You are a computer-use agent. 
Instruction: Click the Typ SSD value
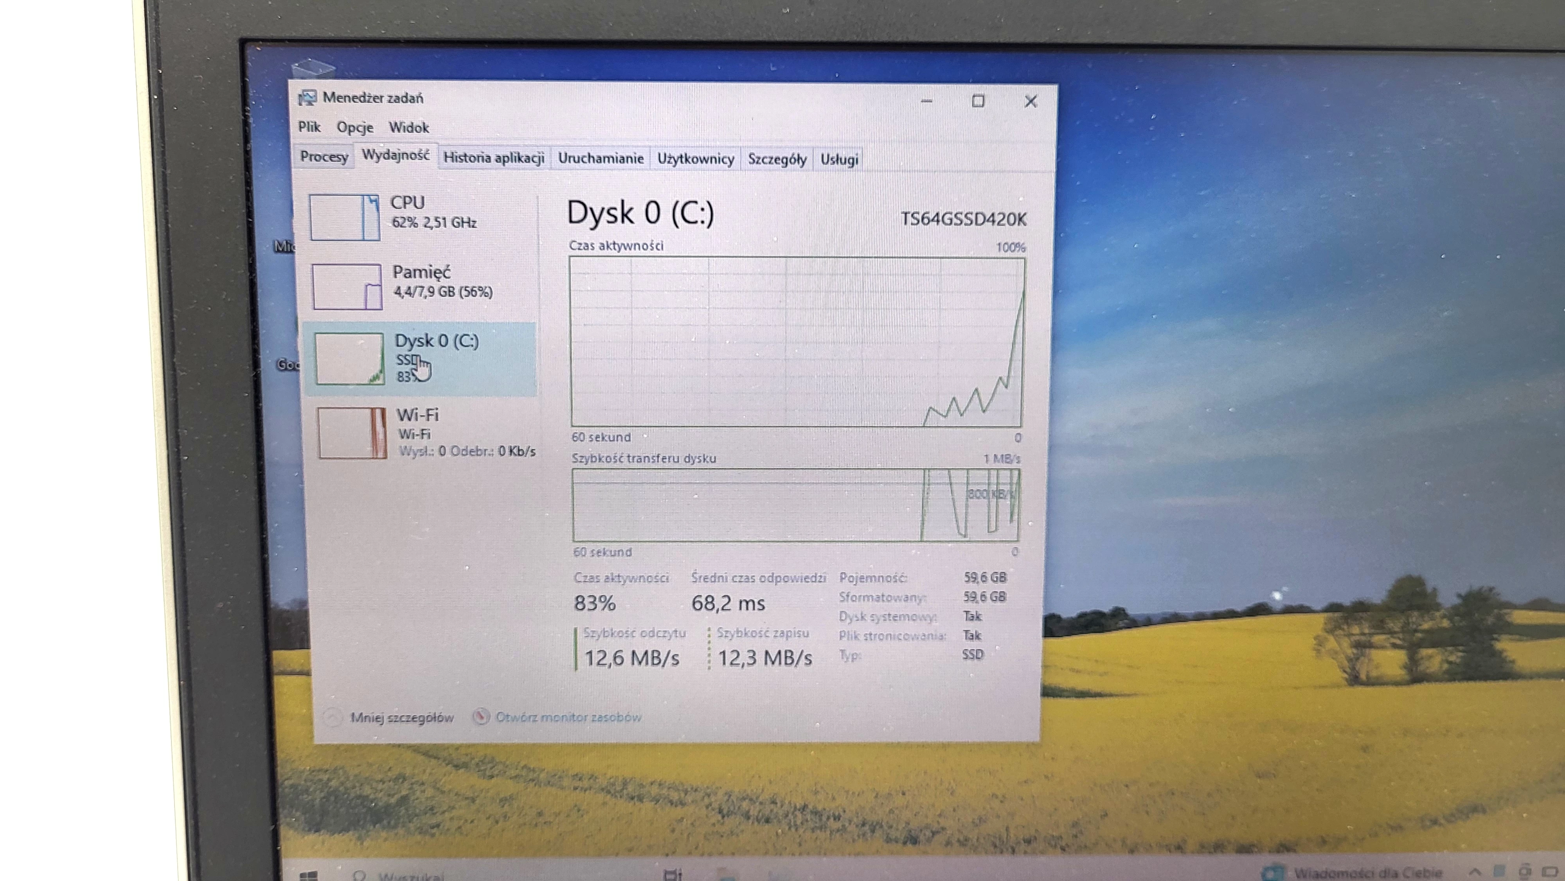click(x=973, y=654)
